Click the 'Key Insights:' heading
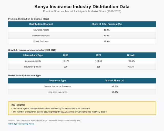164x131 pixels. [x=18, y=105]
